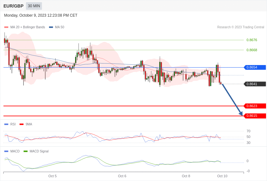Click the RSI 30 level label
The height and width of the screenshot is (181, 267).
point(248,143)
